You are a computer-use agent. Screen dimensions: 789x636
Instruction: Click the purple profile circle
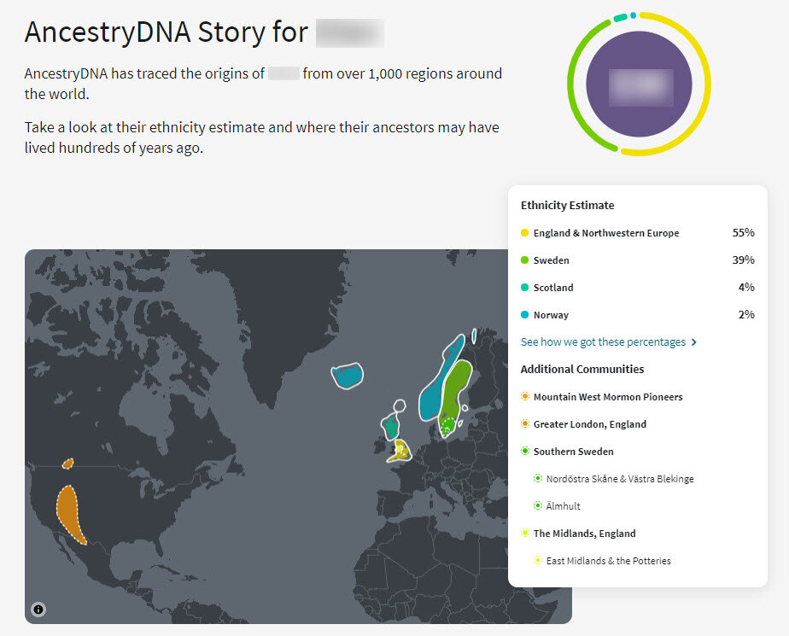(x=639, y=84)
